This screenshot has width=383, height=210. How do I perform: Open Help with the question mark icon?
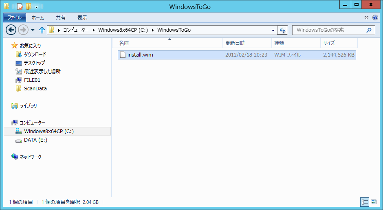(375, 17)
